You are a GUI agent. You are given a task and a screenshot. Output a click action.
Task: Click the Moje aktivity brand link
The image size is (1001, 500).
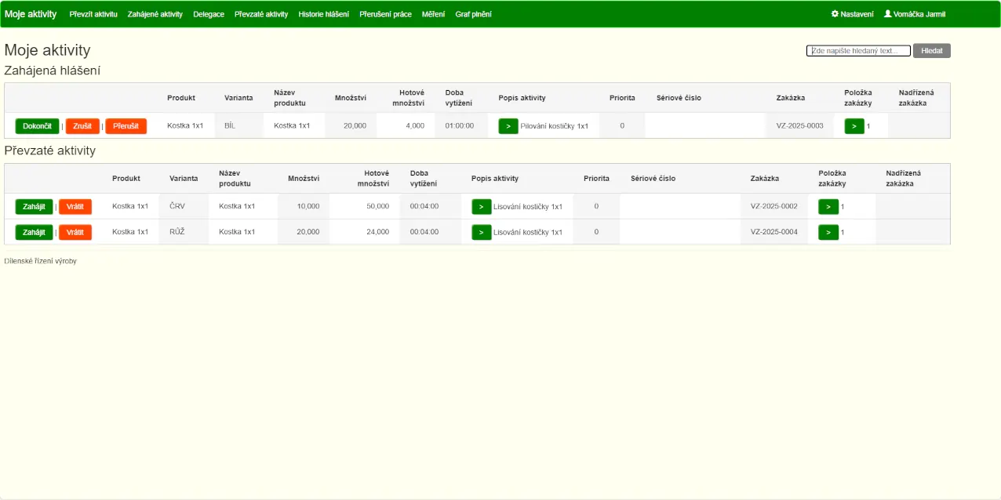pyautogui.click(x=31, y=14)
